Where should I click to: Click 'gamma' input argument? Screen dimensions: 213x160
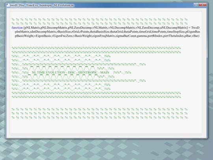click(x=142, y=36)
